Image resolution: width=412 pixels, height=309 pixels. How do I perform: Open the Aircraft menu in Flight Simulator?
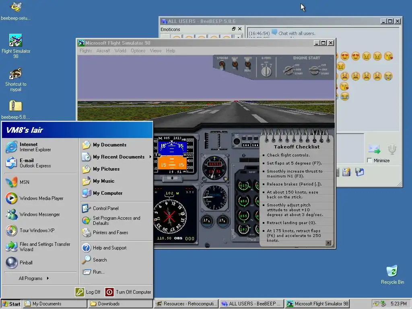point(103,51)
